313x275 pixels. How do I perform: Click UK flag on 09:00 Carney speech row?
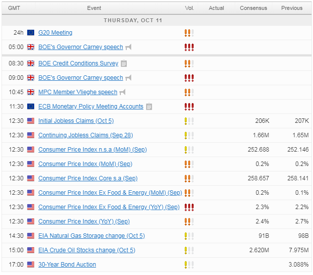[x=31, y=78]
